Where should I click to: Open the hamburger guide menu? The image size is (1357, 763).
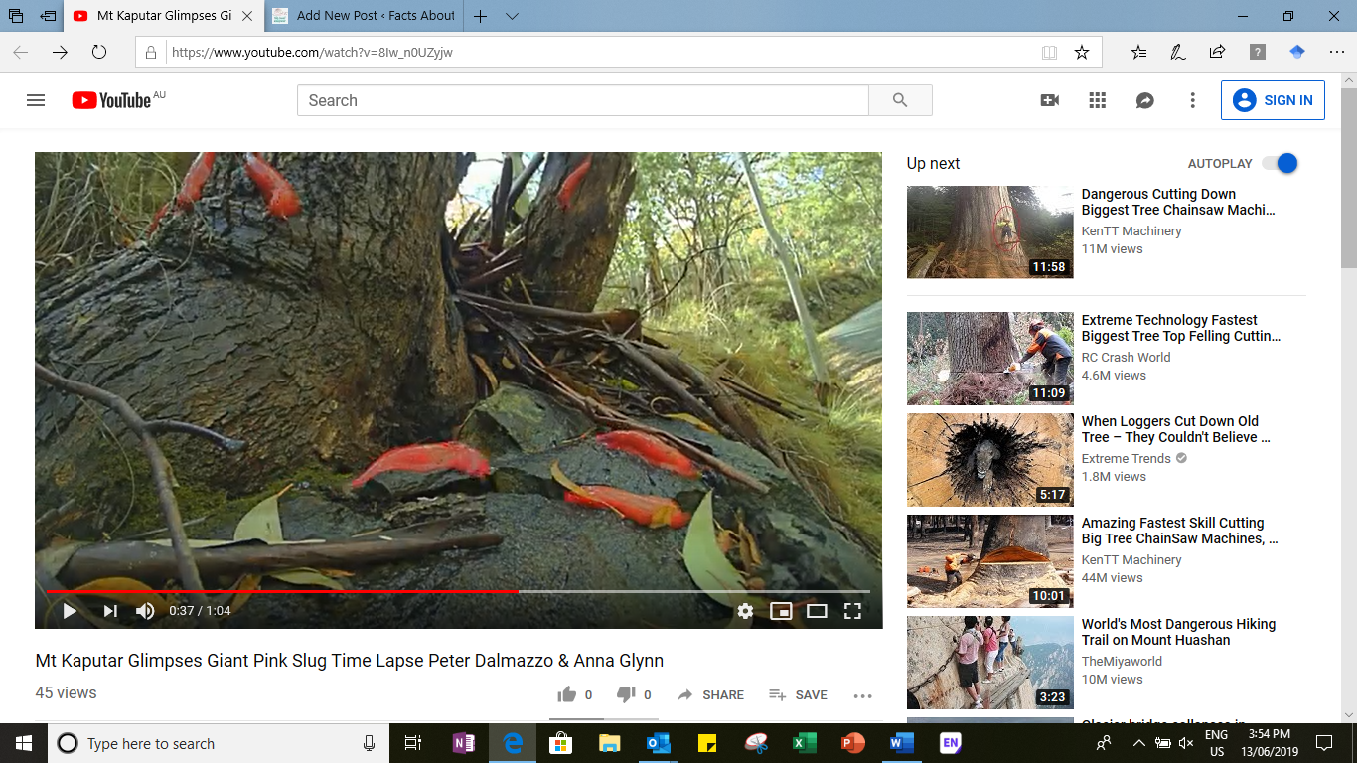(36, 100)
